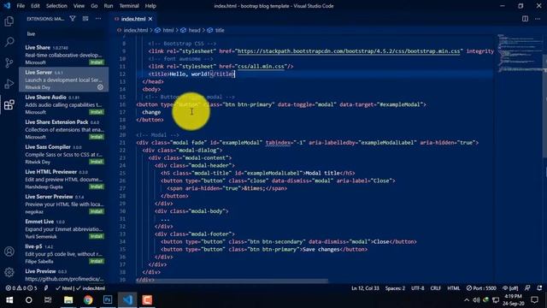
Task: Open the Edit menu
Action: coord(35,6)
